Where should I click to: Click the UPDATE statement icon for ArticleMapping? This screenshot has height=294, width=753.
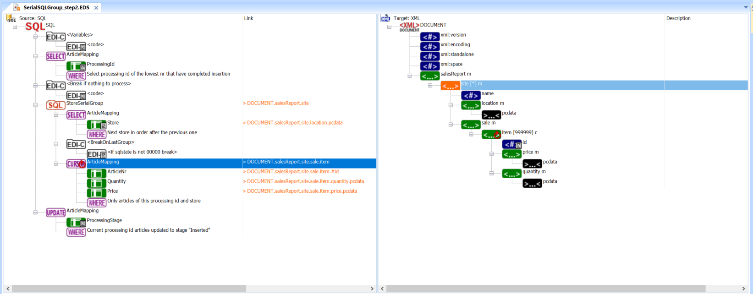55,212
